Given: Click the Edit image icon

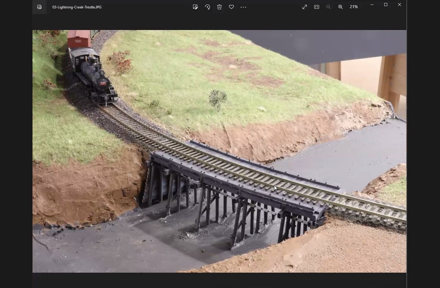Looking at the screenshot, I should [x=195, y=7].
